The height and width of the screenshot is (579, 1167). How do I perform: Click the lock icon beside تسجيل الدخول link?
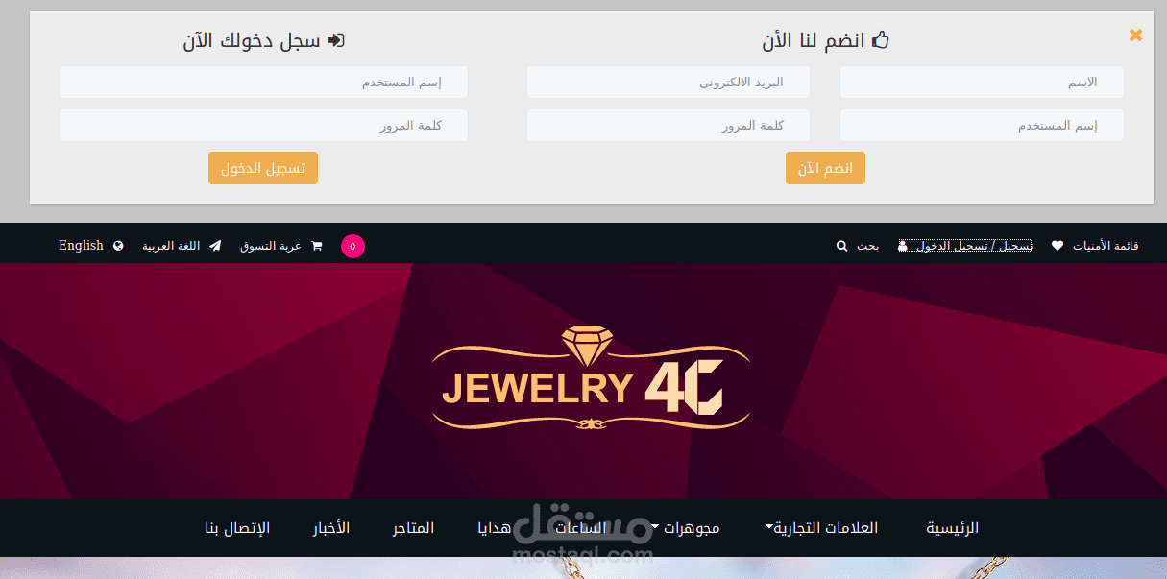pos(902,246)
